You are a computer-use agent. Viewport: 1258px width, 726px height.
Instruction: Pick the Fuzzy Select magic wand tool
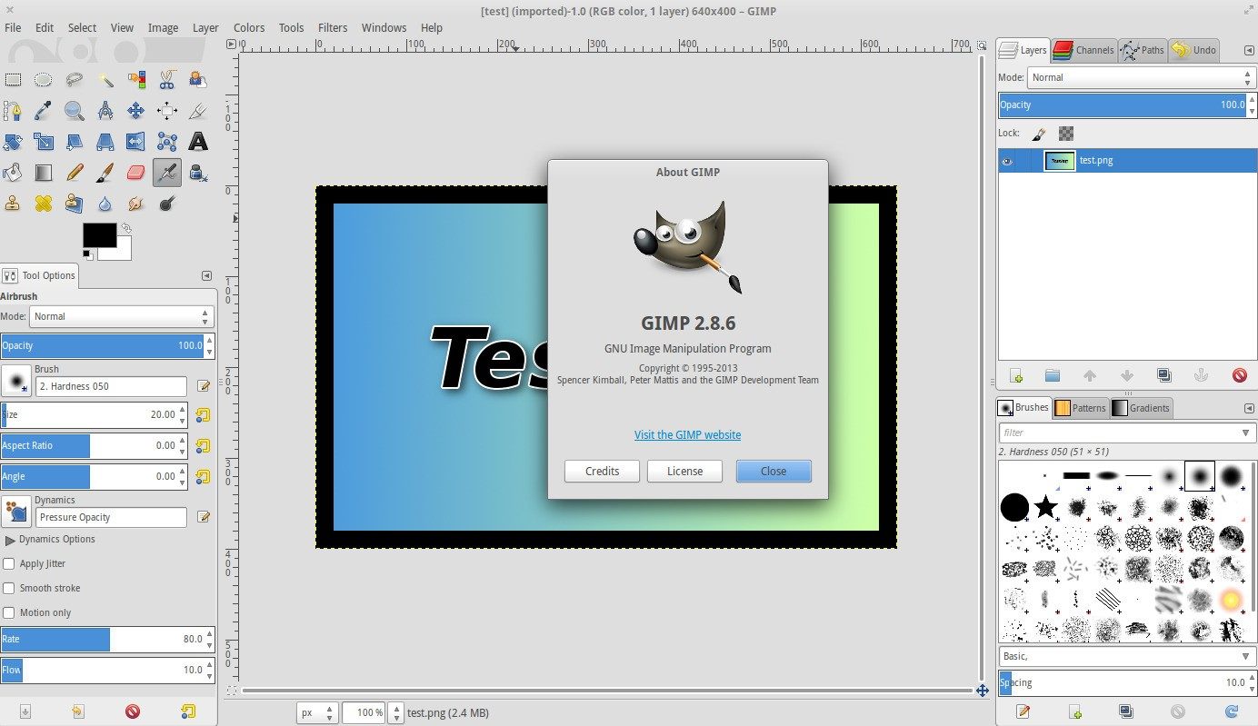[105, 80]
